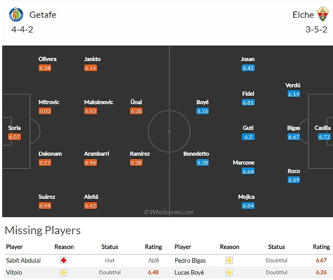The image size is (333, 280).
Task: Click the Elche club crest icon
Action: click(x=323, y=15)
